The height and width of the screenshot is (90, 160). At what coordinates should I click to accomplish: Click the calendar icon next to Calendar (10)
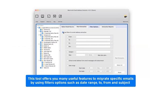pos(42,31)
